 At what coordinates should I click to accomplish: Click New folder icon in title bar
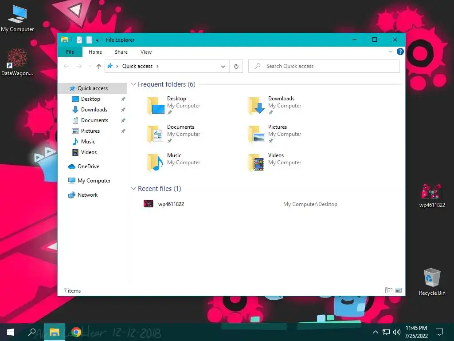coord(89,40)
